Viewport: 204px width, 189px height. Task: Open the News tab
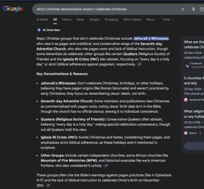[80, 20]
